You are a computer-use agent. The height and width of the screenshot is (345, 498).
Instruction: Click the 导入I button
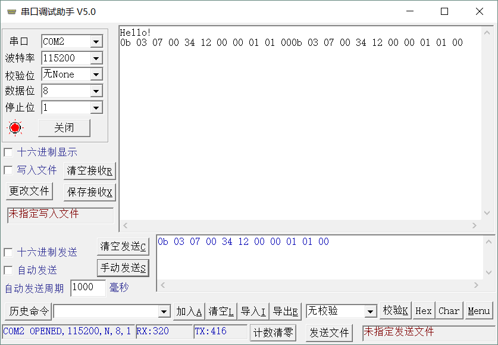253,311
